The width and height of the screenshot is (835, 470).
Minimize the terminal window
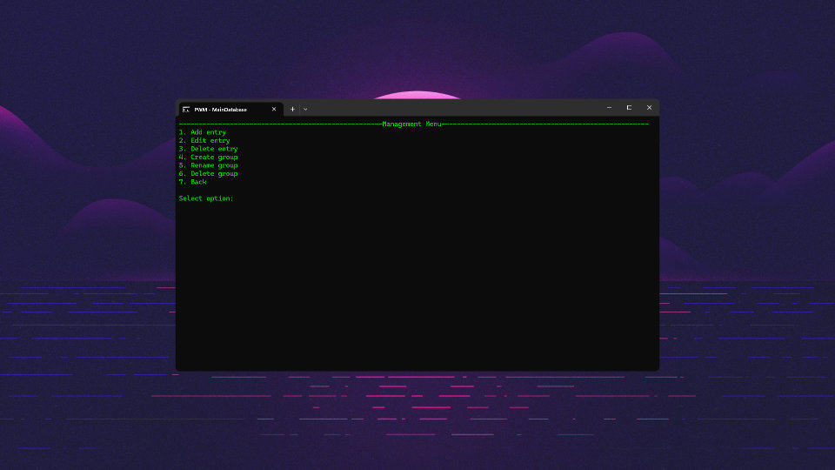coord(609,108)
